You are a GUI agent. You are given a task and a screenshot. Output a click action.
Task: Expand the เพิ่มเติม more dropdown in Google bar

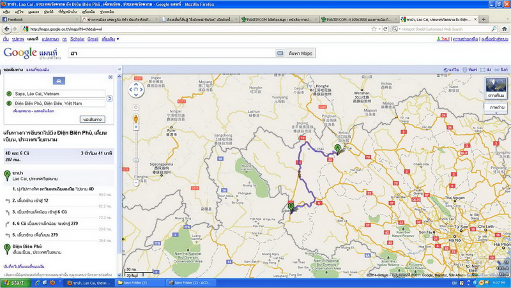pos(111,39)
